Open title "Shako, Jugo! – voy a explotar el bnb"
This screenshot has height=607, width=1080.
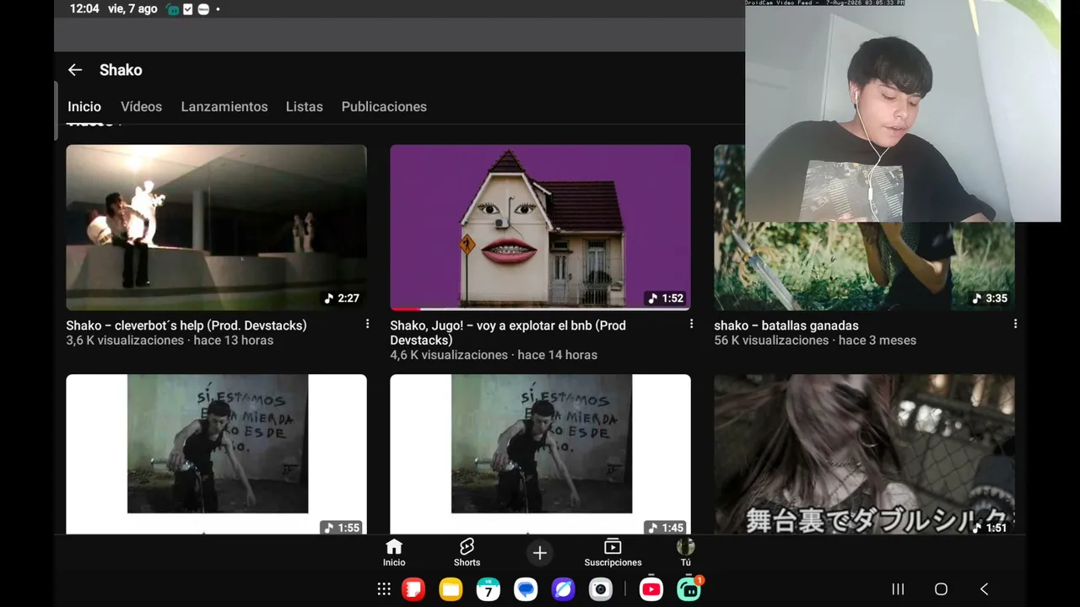(508, 332)
